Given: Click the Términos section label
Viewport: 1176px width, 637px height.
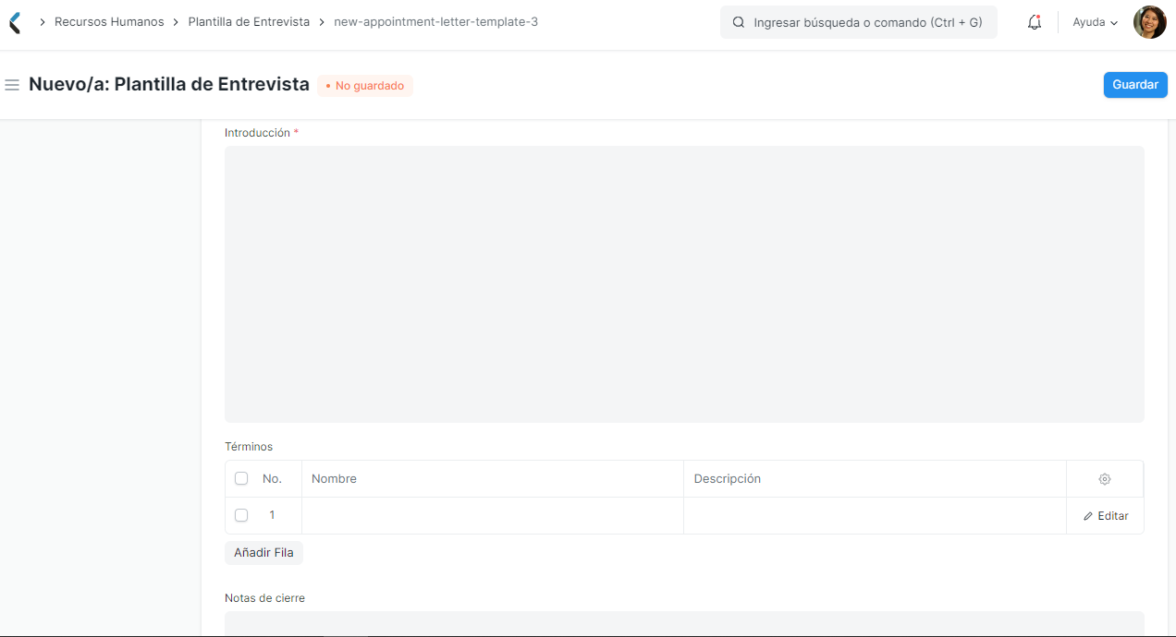Looking at the screenshot, I should click(x=249, y=447).
